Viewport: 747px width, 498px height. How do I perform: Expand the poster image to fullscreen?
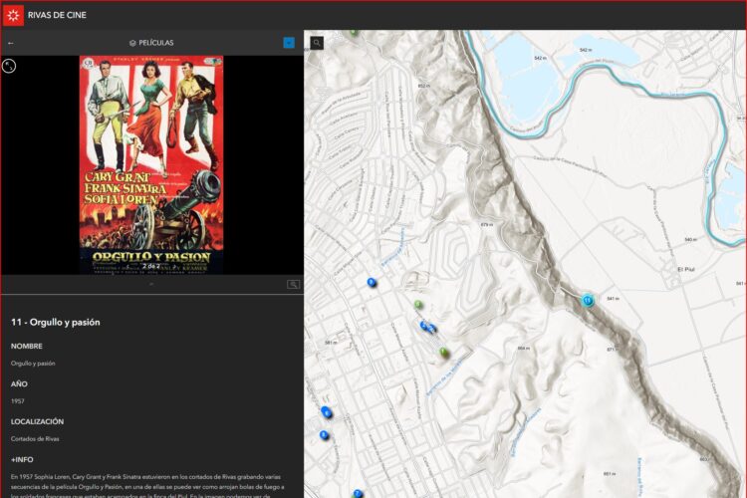click(9, 66)
